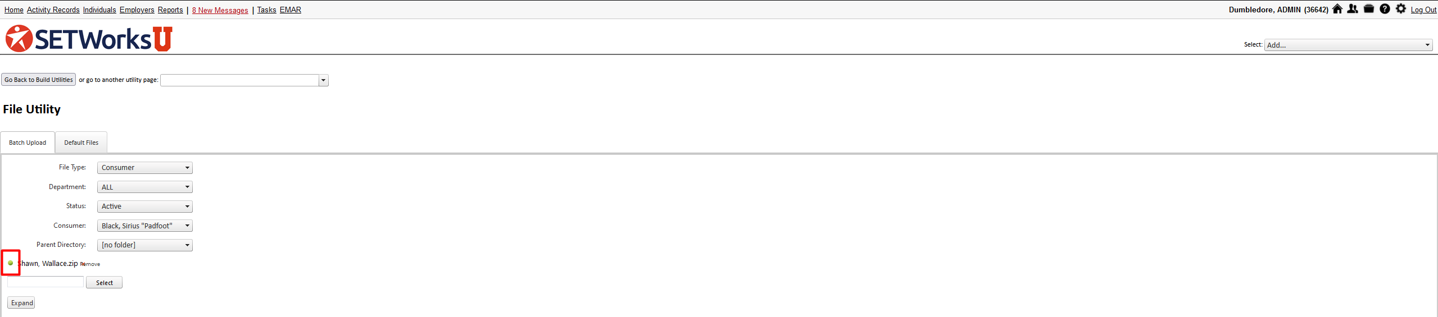The width and height of the screenshot is (1438, 317).
Task: Click the green status dot beside Wallace.zip
Action: click(11, 263)
